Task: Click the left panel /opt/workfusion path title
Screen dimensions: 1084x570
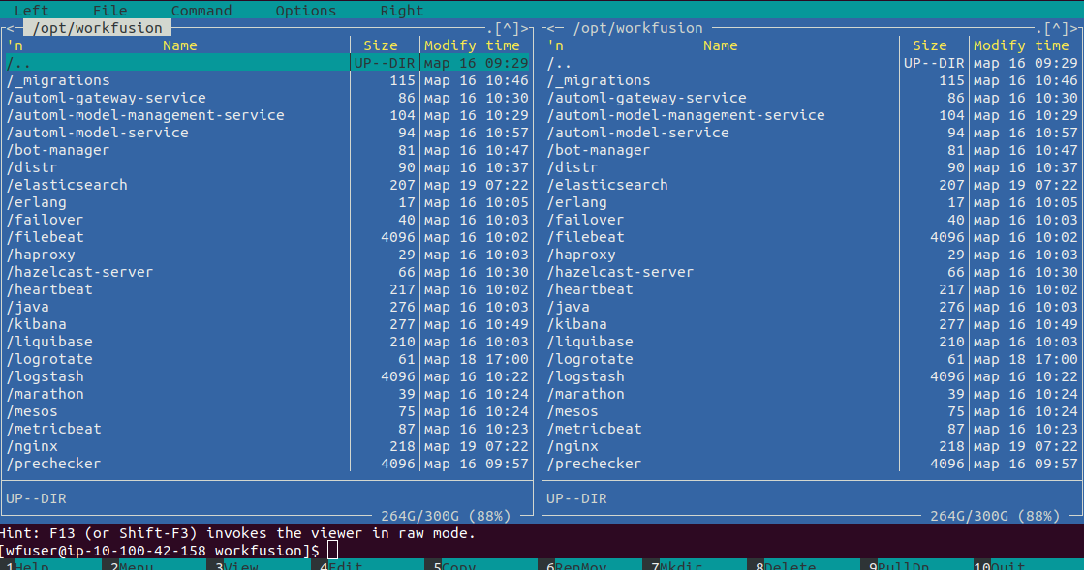Action: (x=98, y=28)
